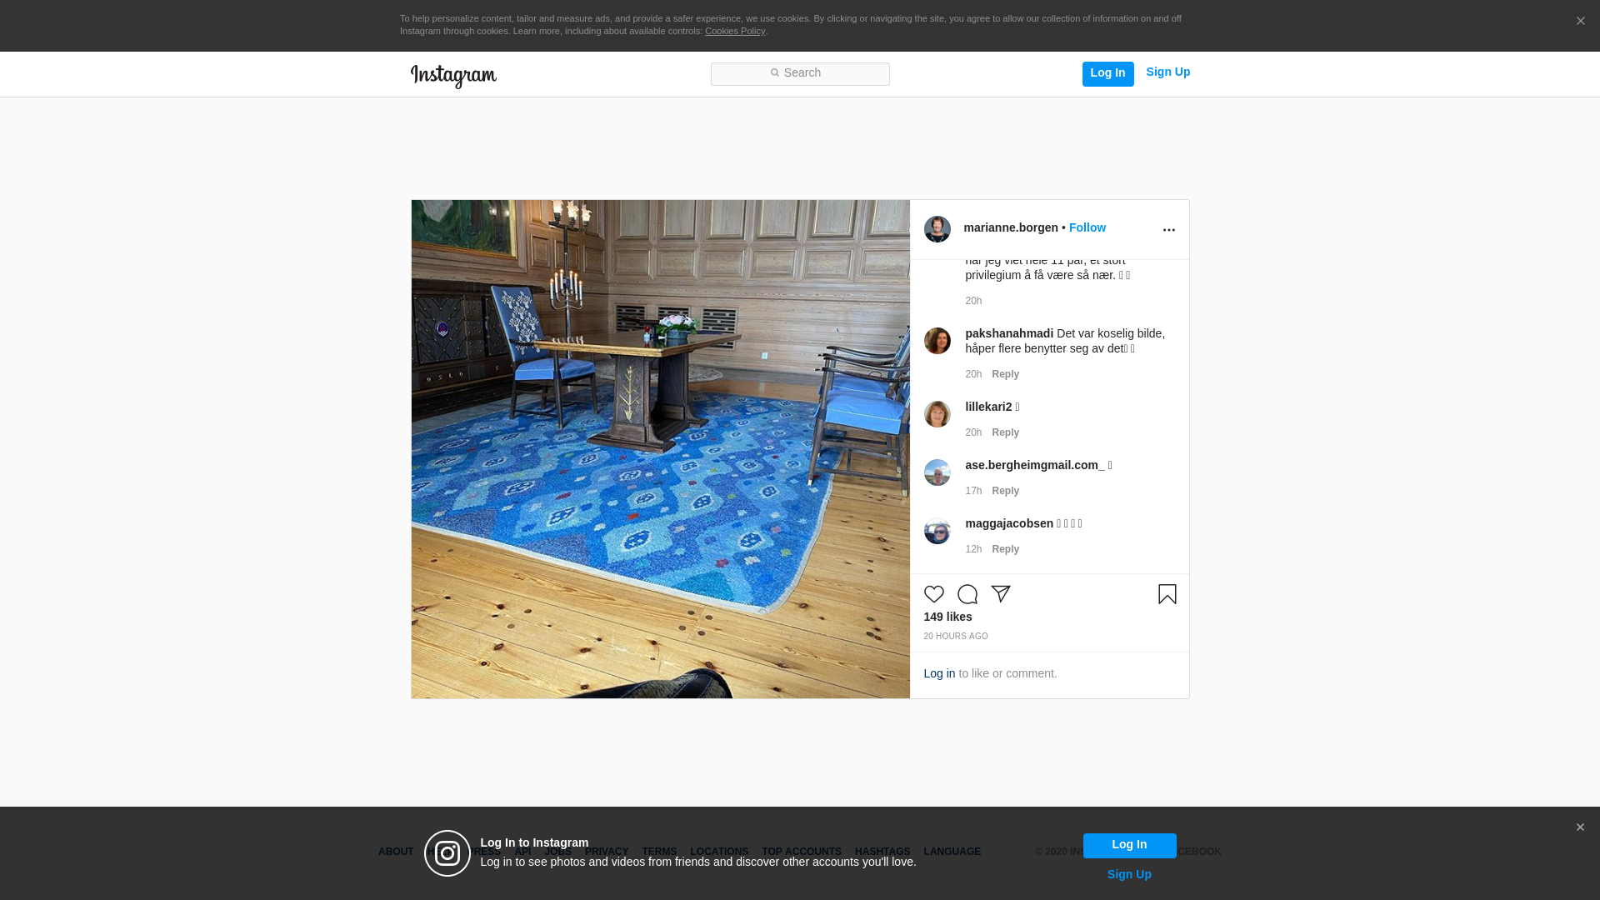This screenshot has width=1600, height=900.
Task: Open lillekari2 username link
Action: pyautogui.click(x=988, y=407)
